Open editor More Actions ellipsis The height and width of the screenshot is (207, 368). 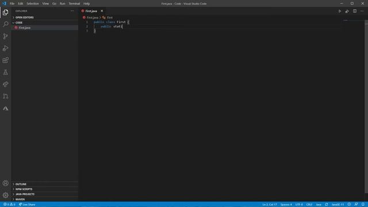pyautogui.click(x=362, y=11)
